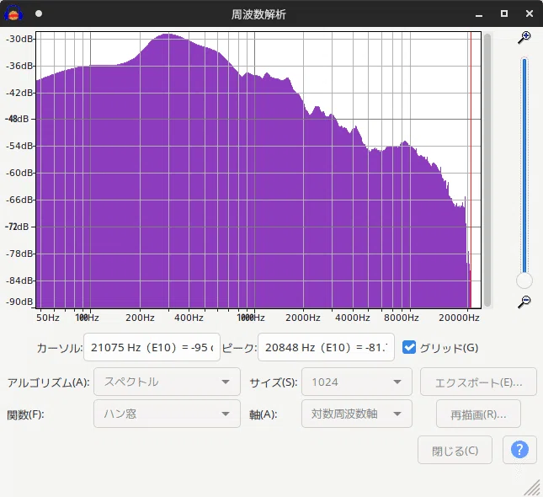Open the 関数 dropdown showing ハン窓
Screen dimensions: 543x497
[x=167, y=414]
